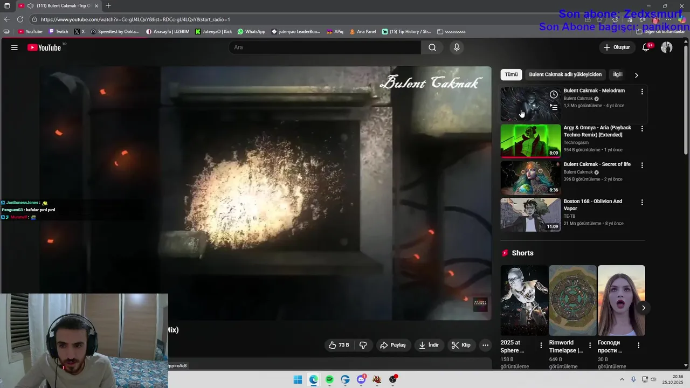Image resolution: width=690 pixels, height=388 pixels.
Task: Open the Windows Start menu
Action: [x=298, y=379]
